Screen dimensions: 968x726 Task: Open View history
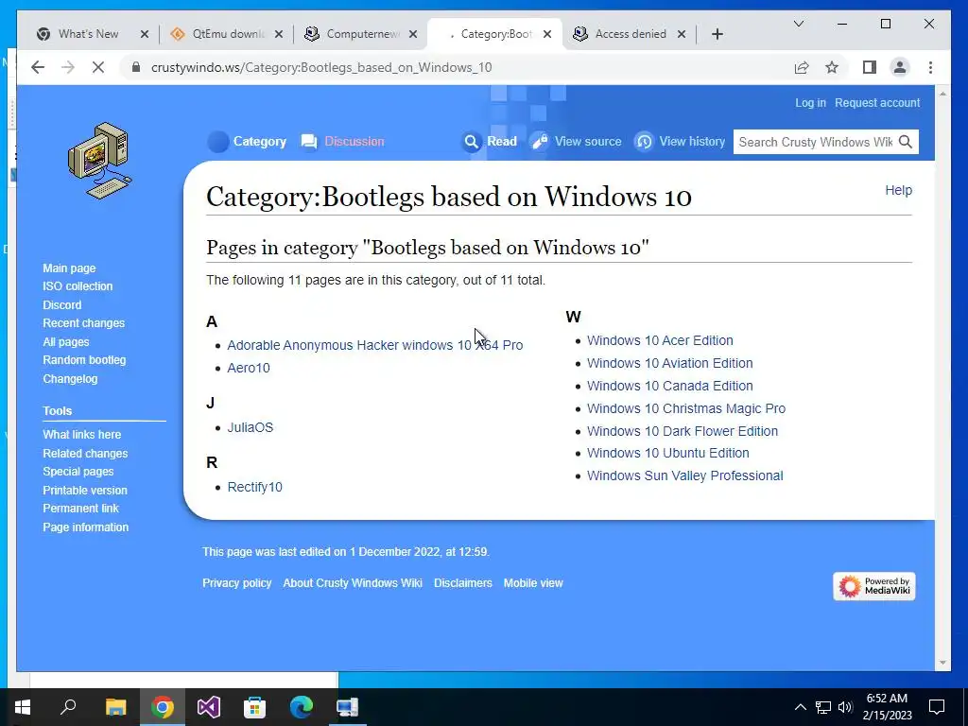coord(681,142)
